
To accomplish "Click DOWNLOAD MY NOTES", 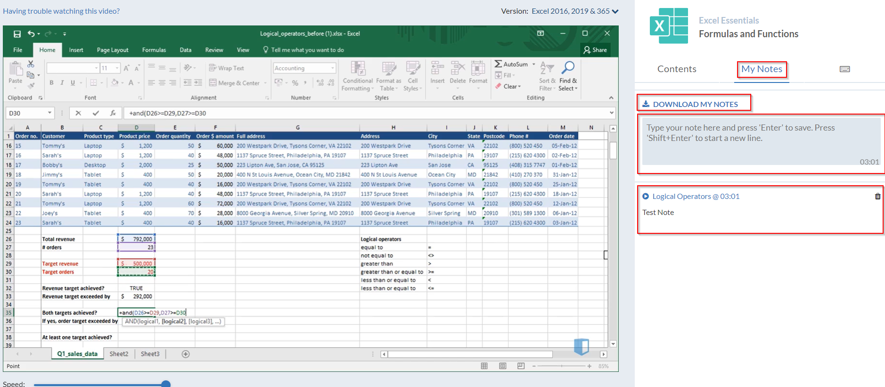I will [x=690, y=104].
